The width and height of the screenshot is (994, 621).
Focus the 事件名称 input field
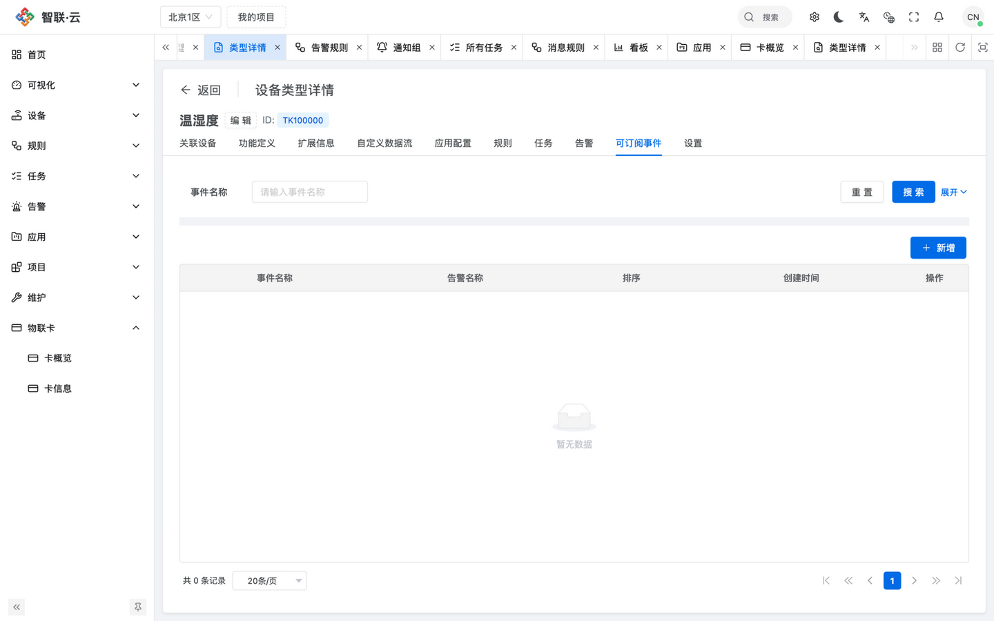click(310, 192)
